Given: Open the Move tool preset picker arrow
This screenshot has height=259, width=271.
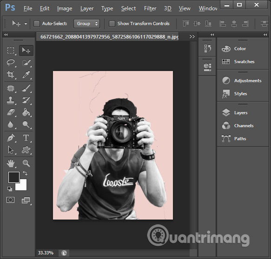Looking at the screenshot, I should [x=26, y=24].
